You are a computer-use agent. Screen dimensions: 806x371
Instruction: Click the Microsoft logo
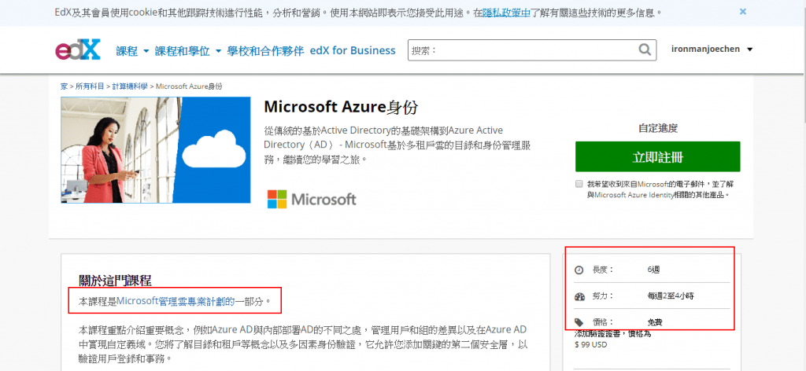312,199
